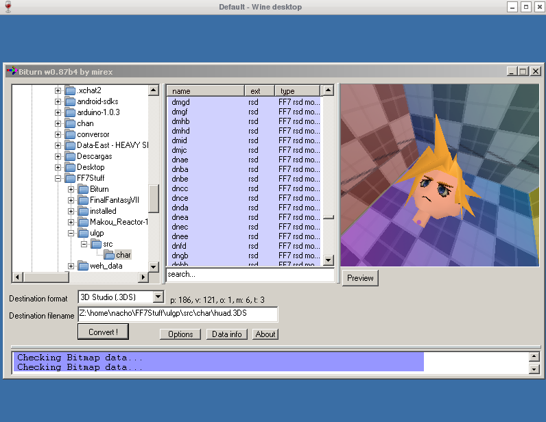
Task: Select the dncc file row
Action: coord(245,188)
